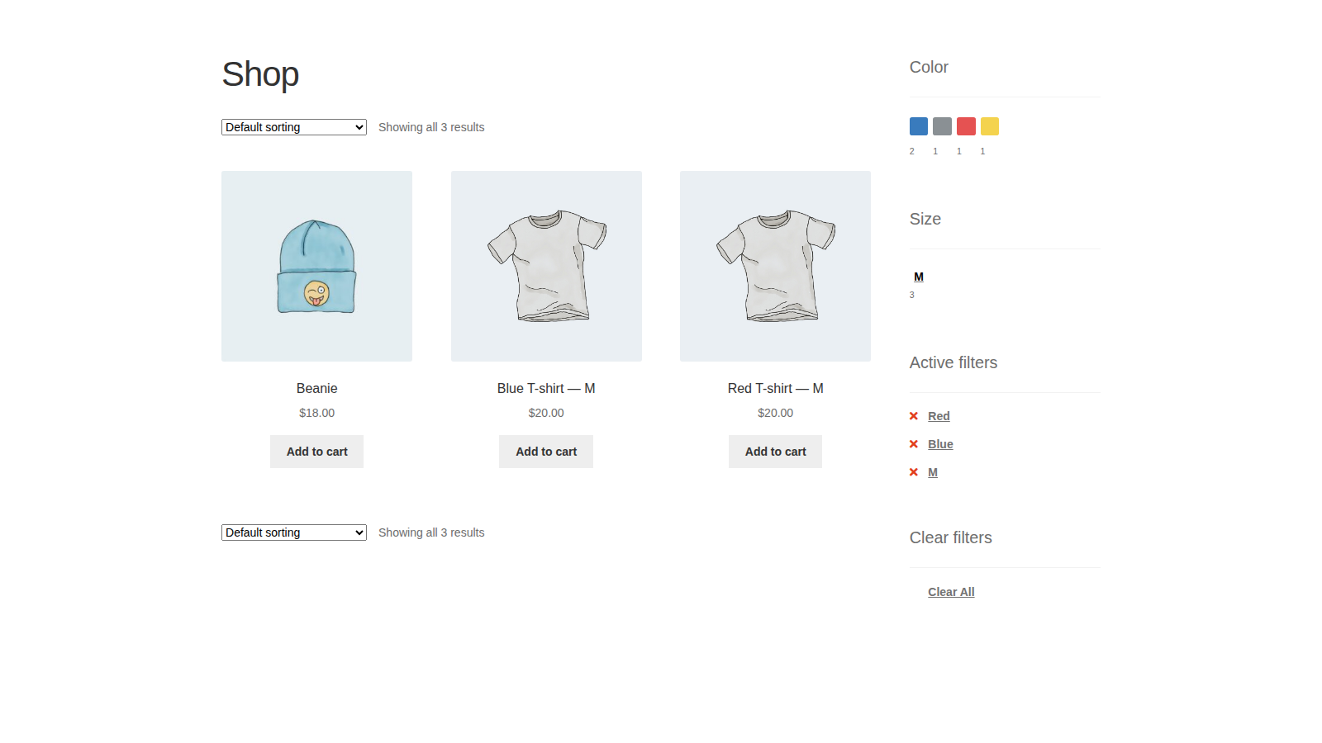Open the bottom Default sorting dropdown
Viewport: 1322px width, 743px height.
click(x=294, y=532)
